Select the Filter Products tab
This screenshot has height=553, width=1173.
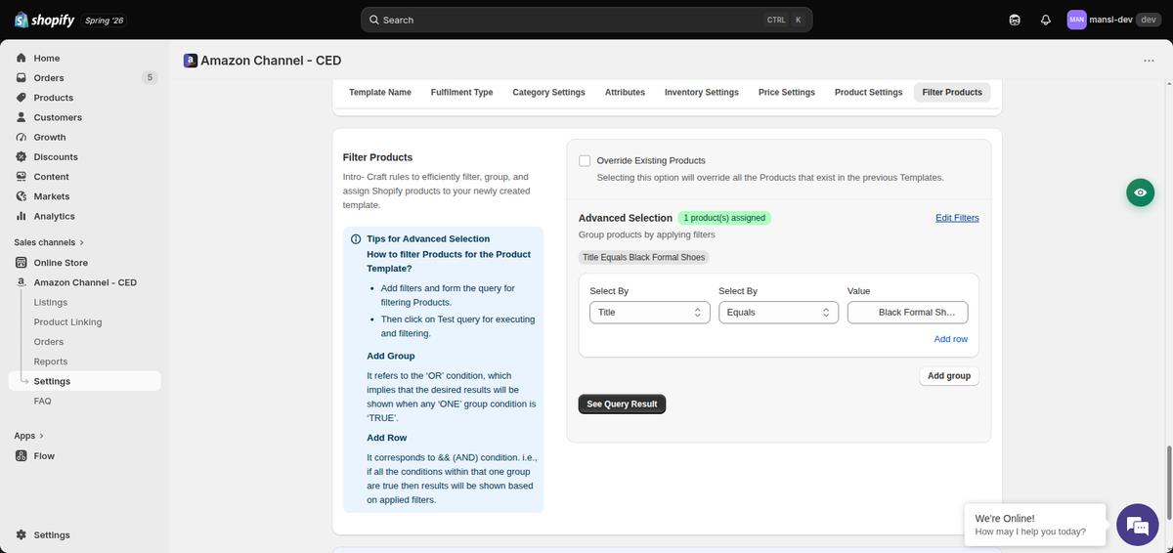click(952, 93)
